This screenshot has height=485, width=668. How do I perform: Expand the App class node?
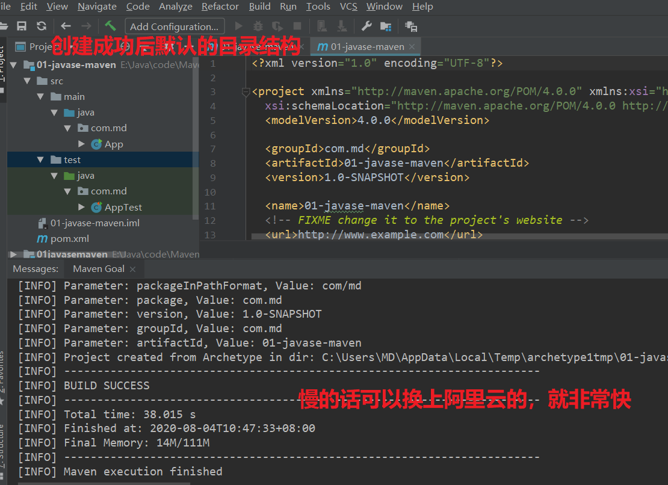pyautogui.click(x=82, y=144)
